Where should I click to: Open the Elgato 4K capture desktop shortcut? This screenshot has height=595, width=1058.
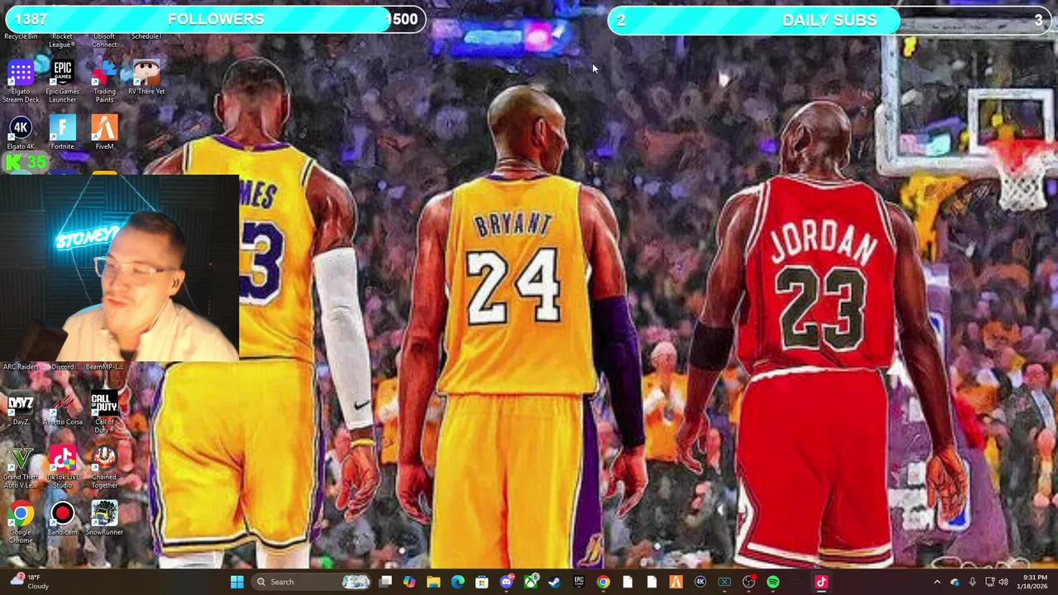[x=21, y=133]
